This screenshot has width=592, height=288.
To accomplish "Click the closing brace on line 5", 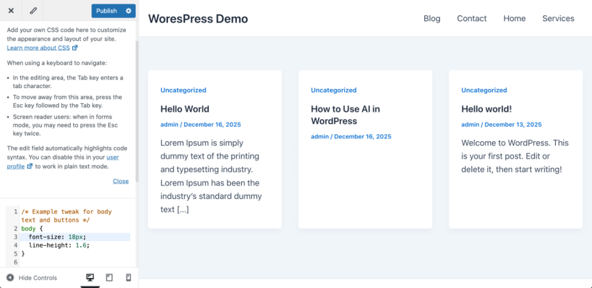I will [23, 253].
